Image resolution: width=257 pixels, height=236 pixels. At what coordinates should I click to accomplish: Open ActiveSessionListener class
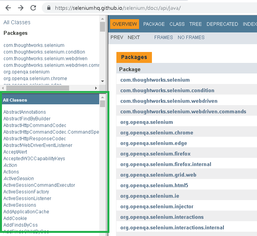click(27, 198)
